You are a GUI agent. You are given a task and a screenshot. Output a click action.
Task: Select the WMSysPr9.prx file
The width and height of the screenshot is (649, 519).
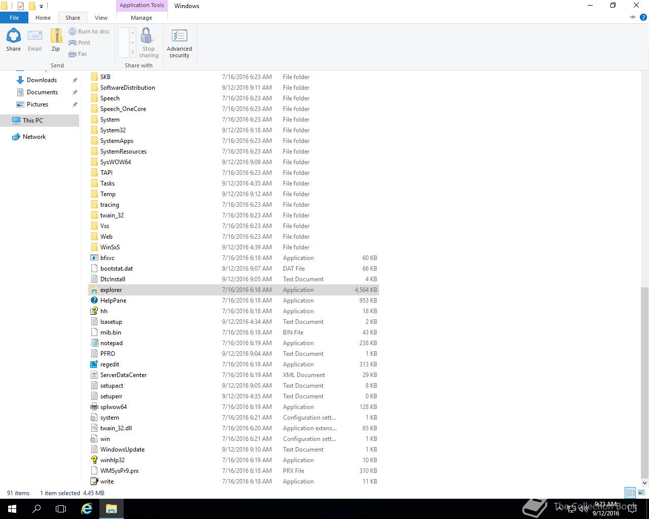tap(234, 471)
